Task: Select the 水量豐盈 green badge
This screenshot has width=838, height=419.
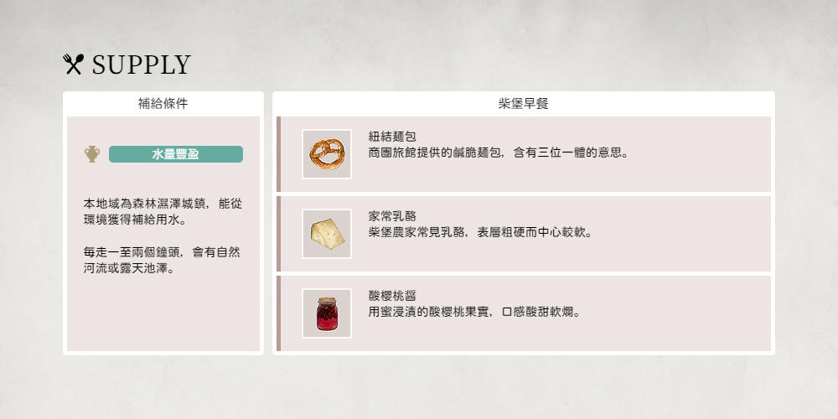Action: click(176, 154)
